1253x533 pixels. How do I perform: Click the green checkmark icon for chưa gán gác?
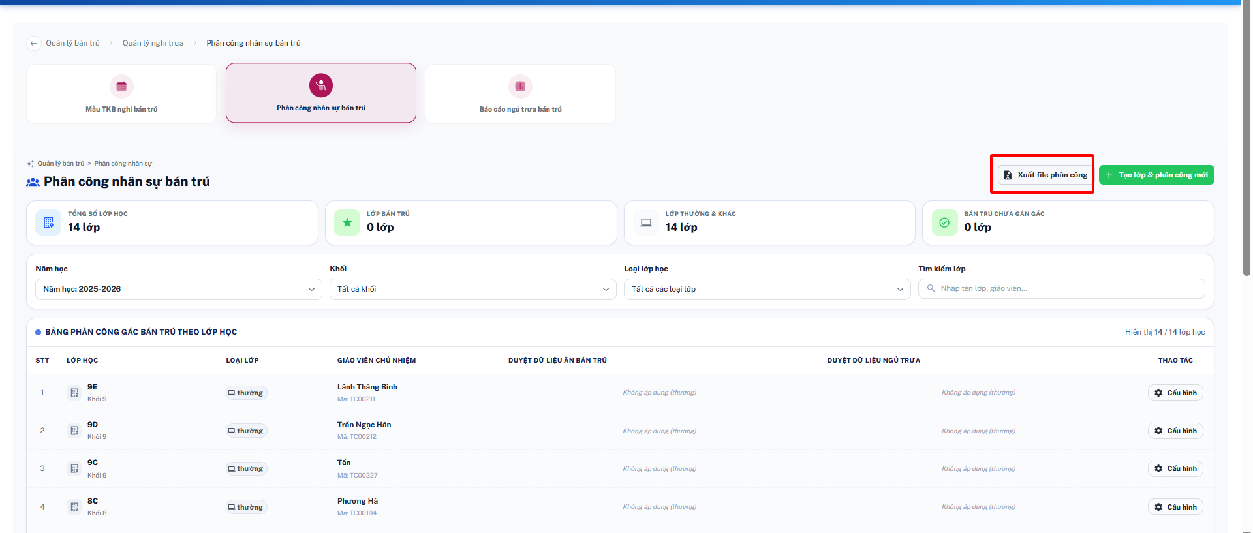click(x=944, y=222)
